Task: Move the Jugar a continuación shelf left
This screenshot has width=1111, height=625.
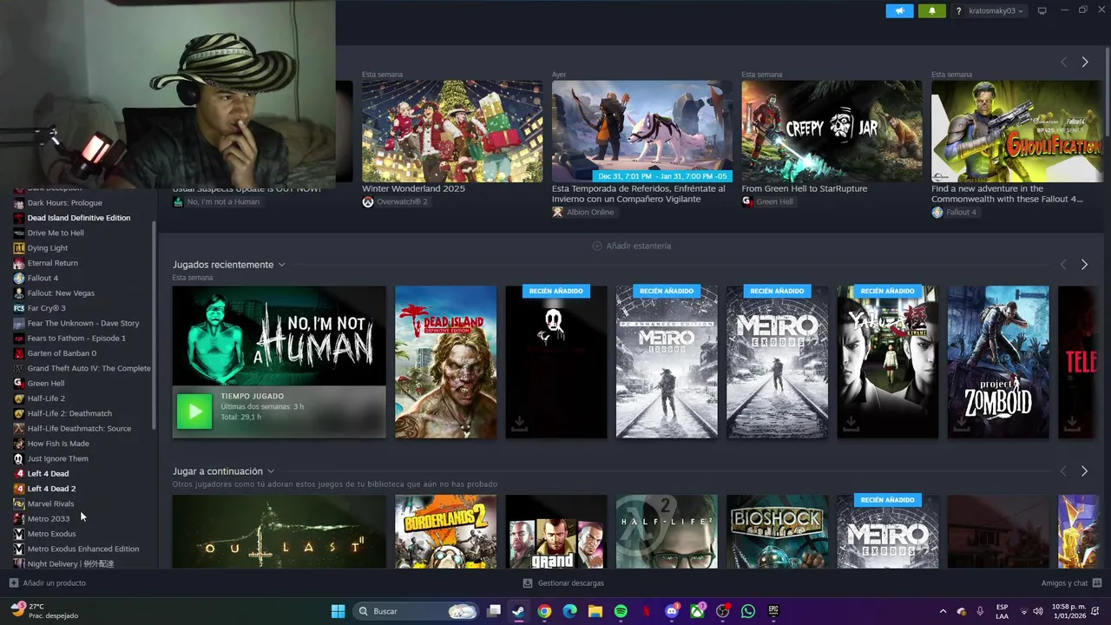Action: coord(1063,471)
